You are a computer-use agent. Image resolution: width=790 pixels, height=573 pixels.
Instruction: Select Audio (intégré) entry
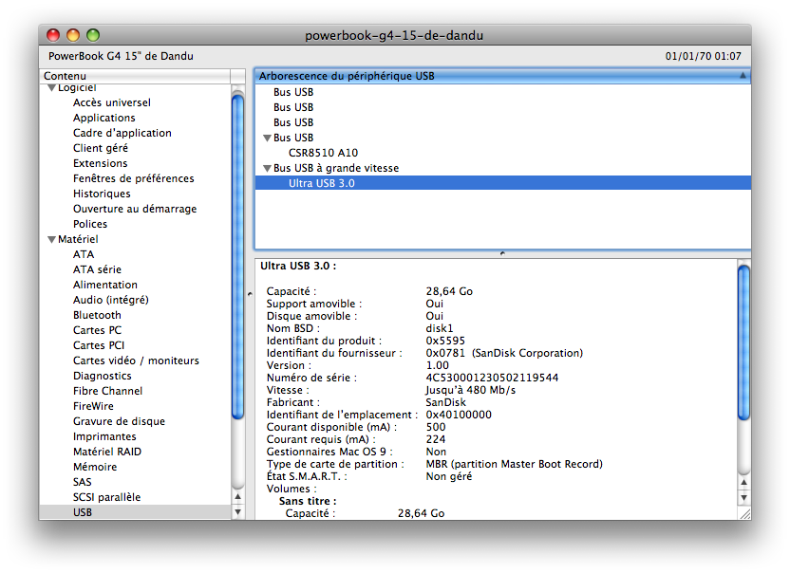coord(111,300)
